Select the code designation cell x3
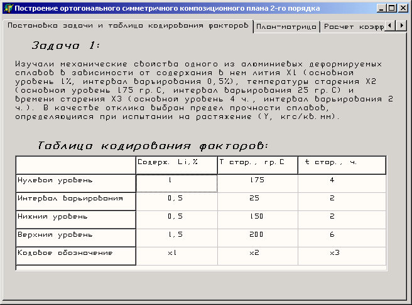Screen dimensions: 412x305 pos(342,256)
